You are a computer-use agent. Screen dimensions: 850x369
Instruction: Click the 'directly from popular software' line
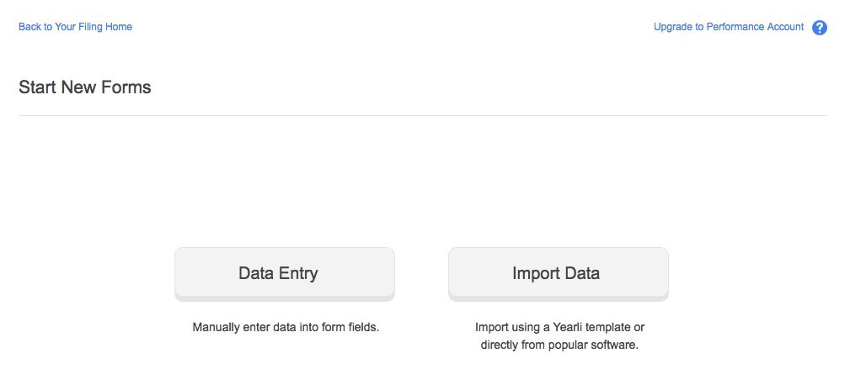point(559,345)
